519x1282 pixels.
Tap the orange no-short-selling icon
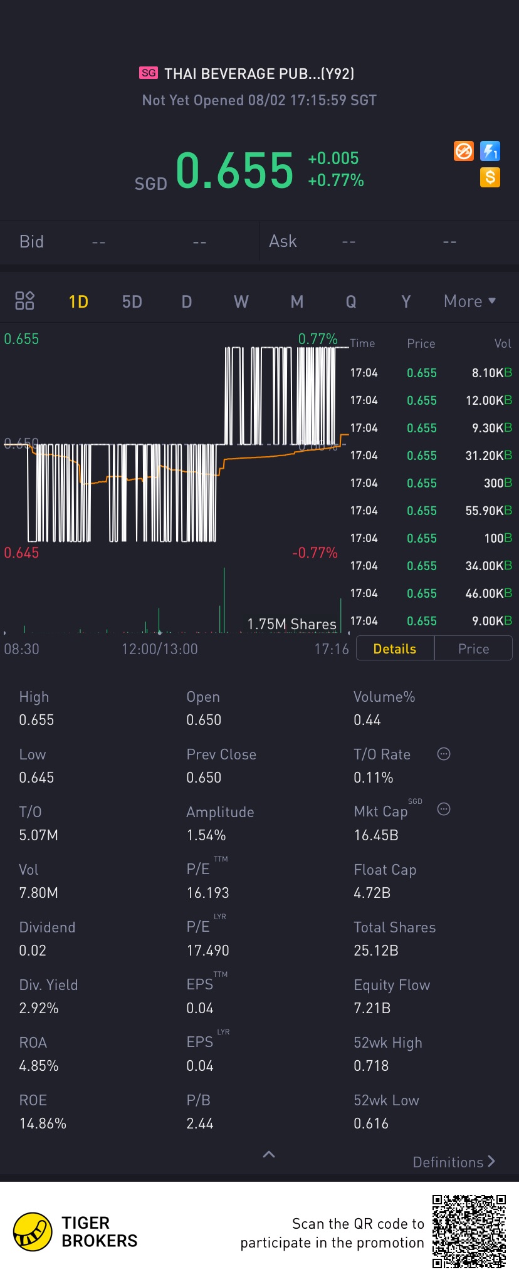pos(463,151)
